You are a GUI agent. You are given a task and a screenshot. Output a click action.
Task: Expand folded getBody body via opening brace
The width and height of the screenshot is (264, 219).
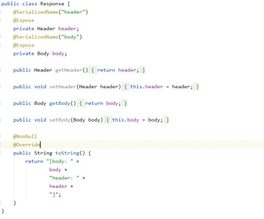point(81,103)
